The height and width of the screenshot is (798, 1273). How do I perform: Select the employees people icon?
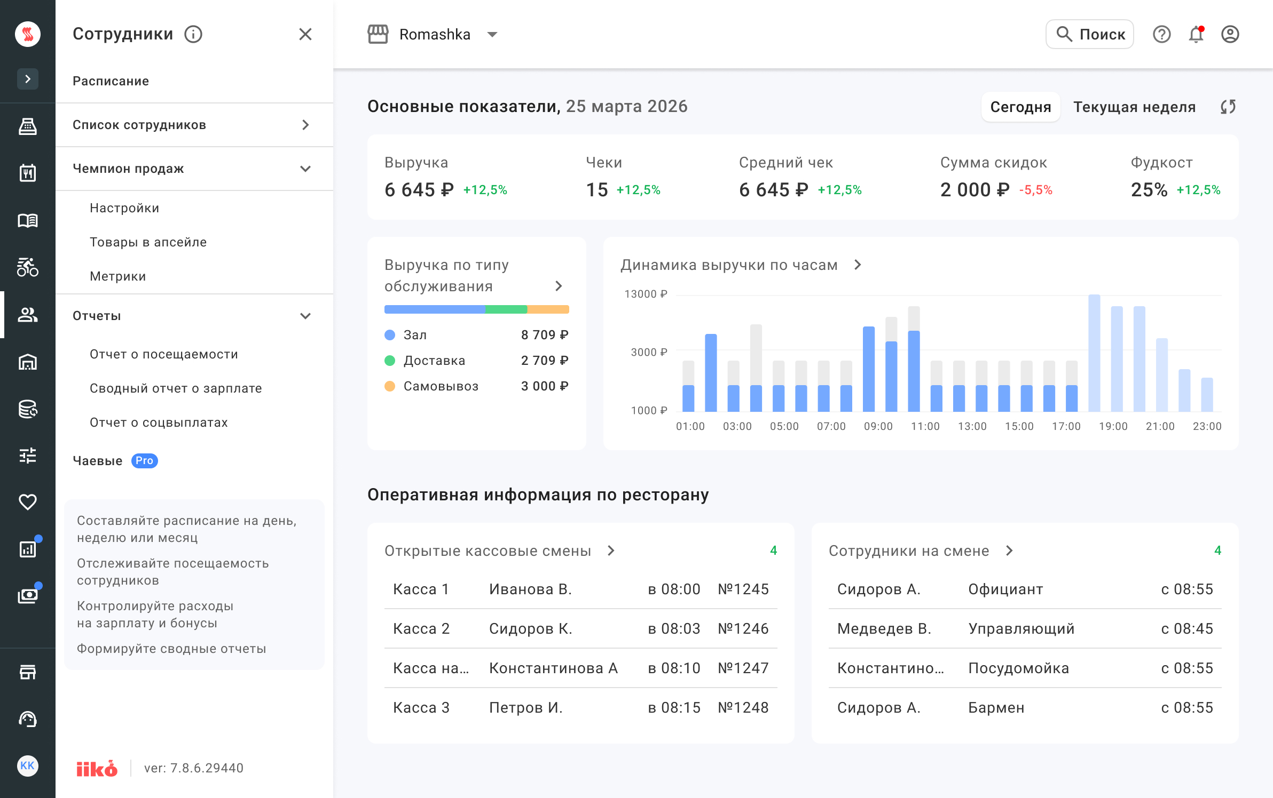coord(28,315)
